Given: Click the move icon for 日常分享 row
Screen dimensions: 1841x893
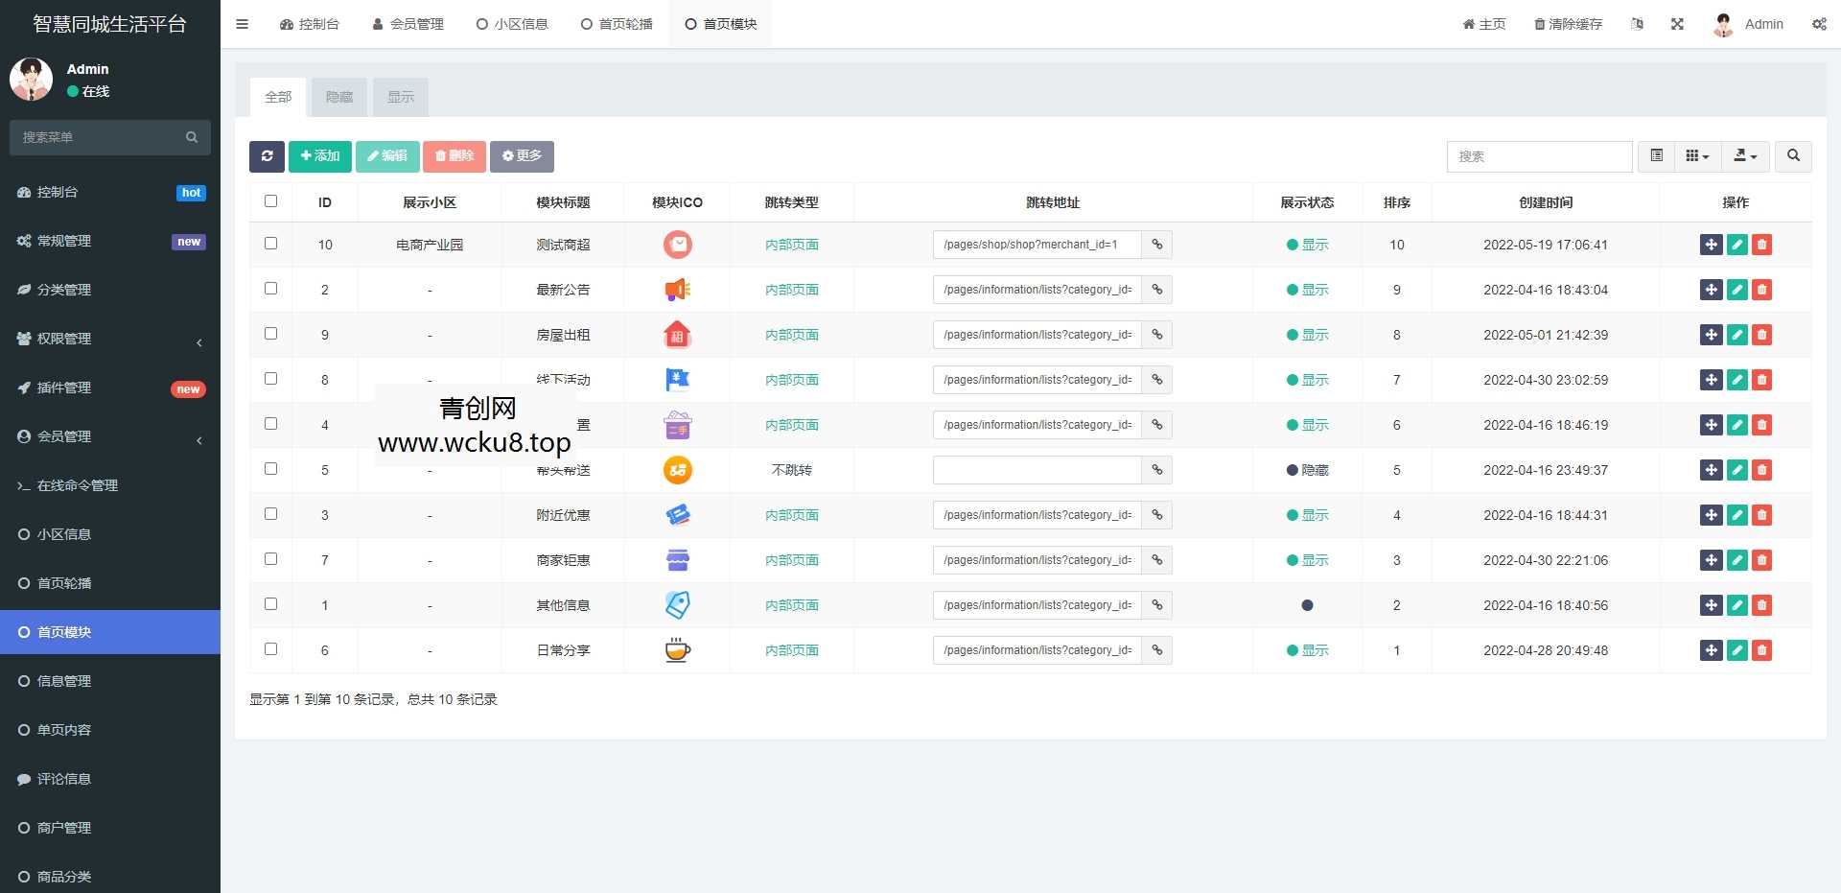Looking at the screenshot, I should pos(1712,649).
